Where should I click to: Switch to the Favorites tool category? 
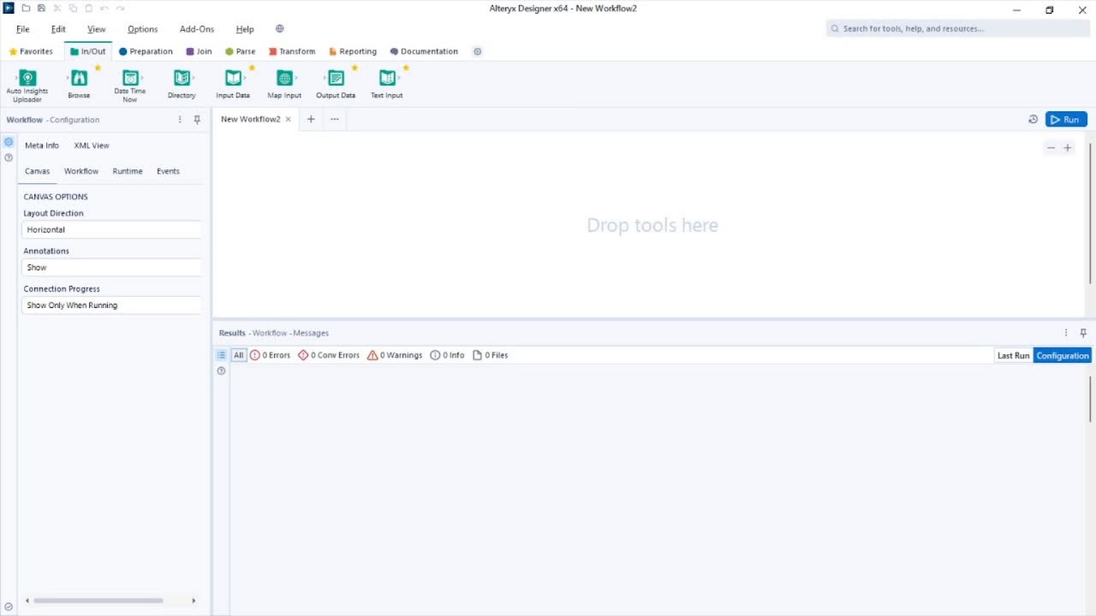31,51
